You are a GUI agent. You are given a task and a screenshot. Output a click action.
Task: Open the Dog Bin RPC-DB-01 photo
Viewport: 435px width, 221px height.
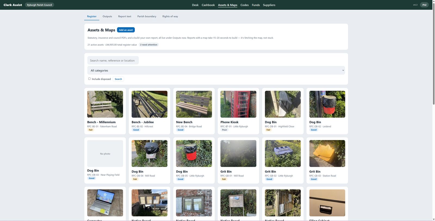(x=283, y=104)
